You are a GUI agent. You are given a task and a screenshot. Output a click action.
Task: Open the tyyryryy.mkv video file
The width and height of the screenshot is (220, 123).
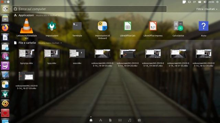coord(26,54)
